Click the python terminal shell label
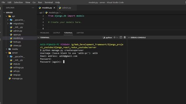Screen dimensions: 186x104 (x=107, y=38)
